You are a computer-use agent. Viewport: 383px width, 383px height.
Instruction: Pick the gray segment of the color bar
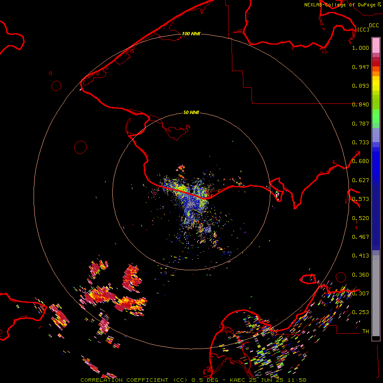[376, 296]
